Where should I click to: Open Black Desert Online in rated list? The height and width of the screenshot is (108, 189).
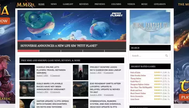click(x=138, y=93)
